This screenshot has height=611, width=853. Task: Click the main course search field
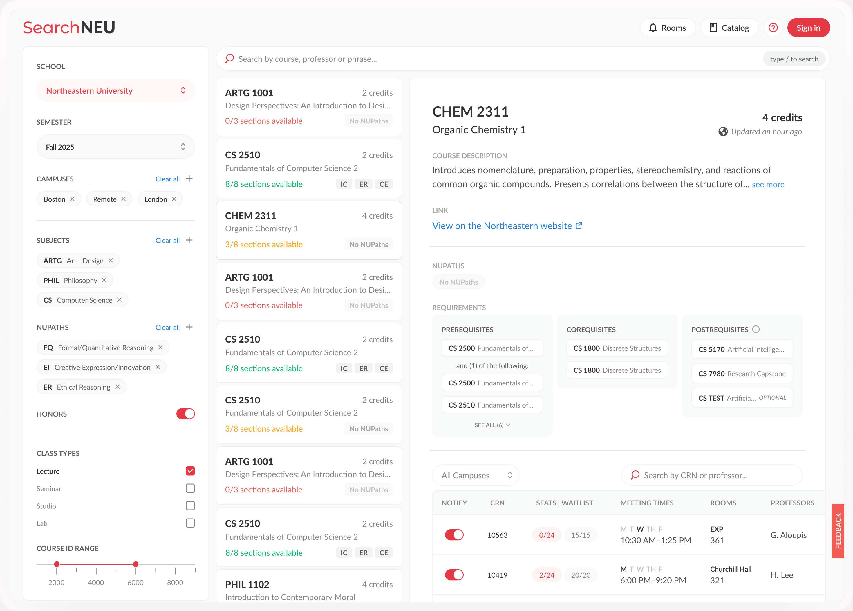tap(489, 59)
